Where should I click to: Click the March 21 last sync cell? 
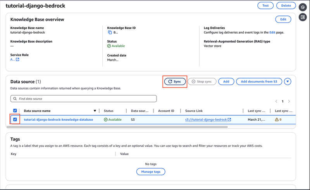pos(257,120)
